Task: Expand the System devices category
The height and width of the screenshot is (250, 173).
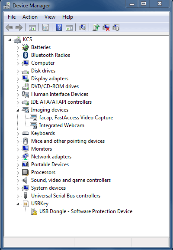Action: 18,188
